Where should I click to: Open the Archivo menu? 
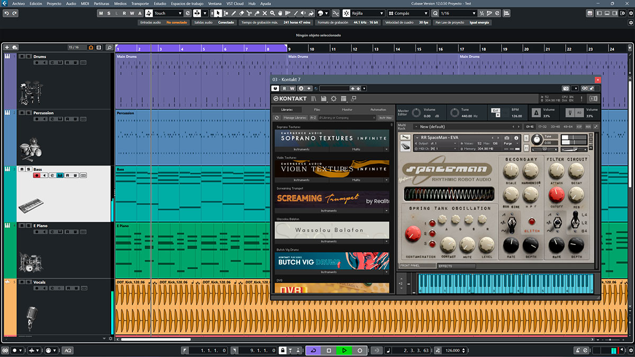18,4
